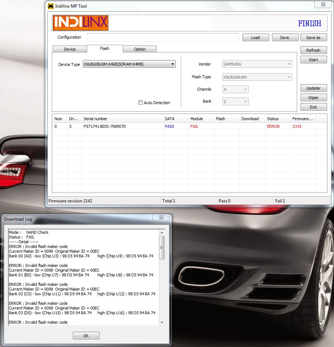Open the Bank dropdown
Screen dimensions: 334x347
pyautogui.click(x=236, y=102)
